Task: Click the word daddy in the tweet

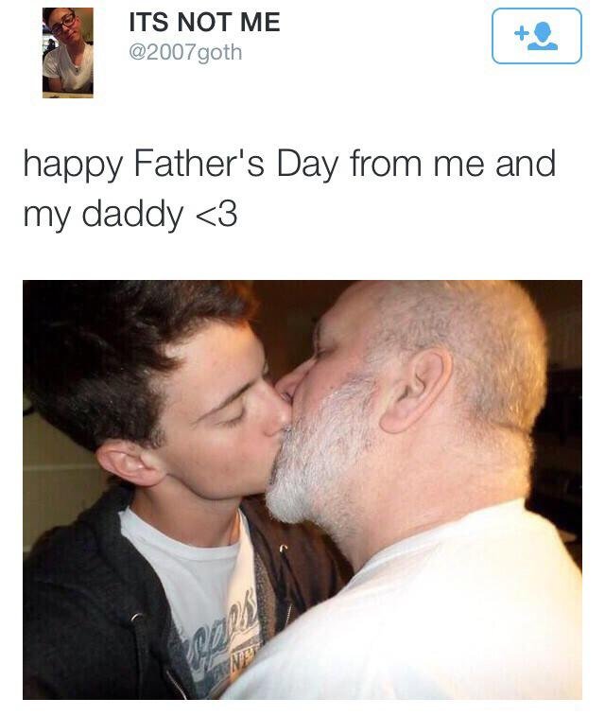Action: 132,215
